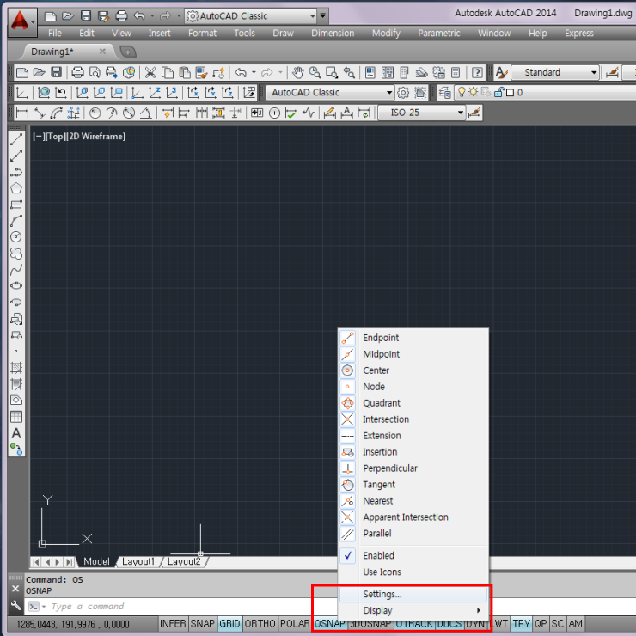Click the new drawing tab plus button
The width and height of the screenshot is (636, 636).
(x=128, y=52)
